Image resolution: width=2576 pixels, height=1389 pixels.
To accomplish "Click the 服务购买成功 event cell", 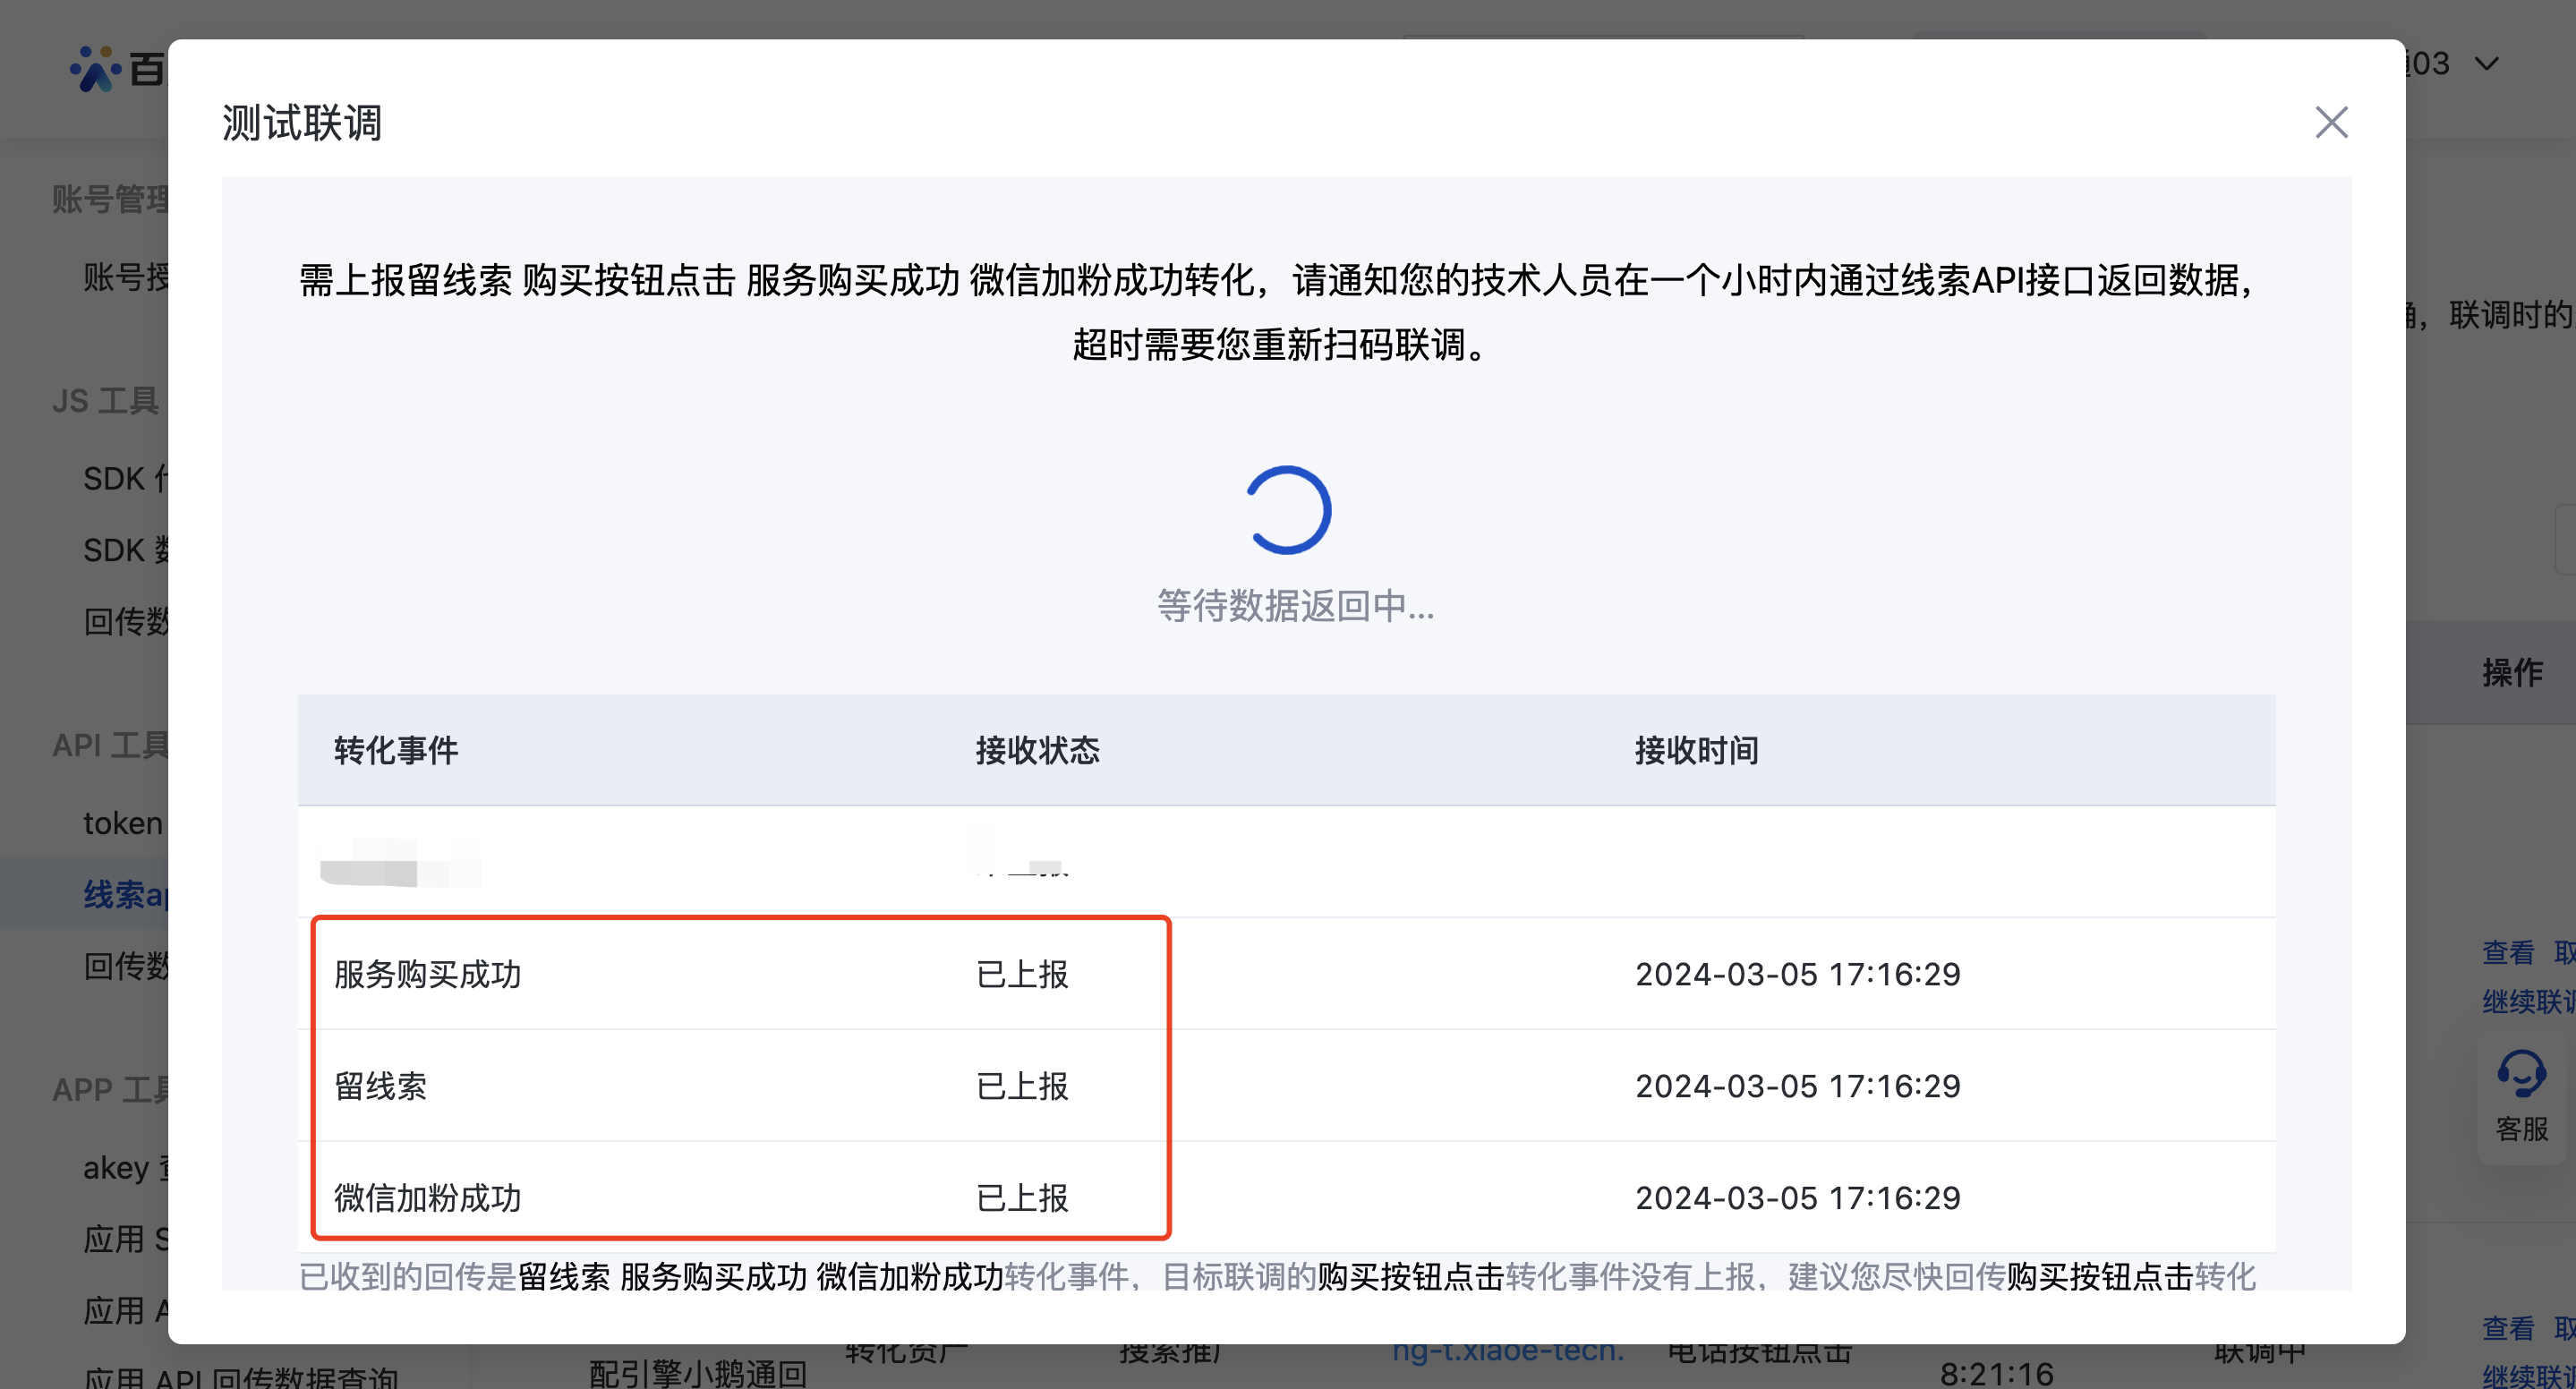I will click(427, 974).
